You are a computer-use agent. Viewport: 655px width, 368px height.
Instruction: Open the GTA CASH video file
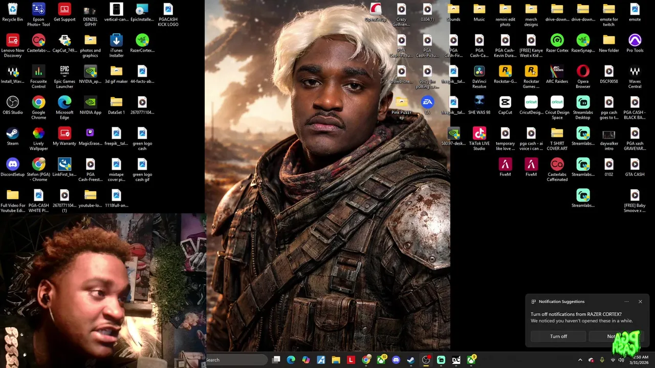point(635,168)
